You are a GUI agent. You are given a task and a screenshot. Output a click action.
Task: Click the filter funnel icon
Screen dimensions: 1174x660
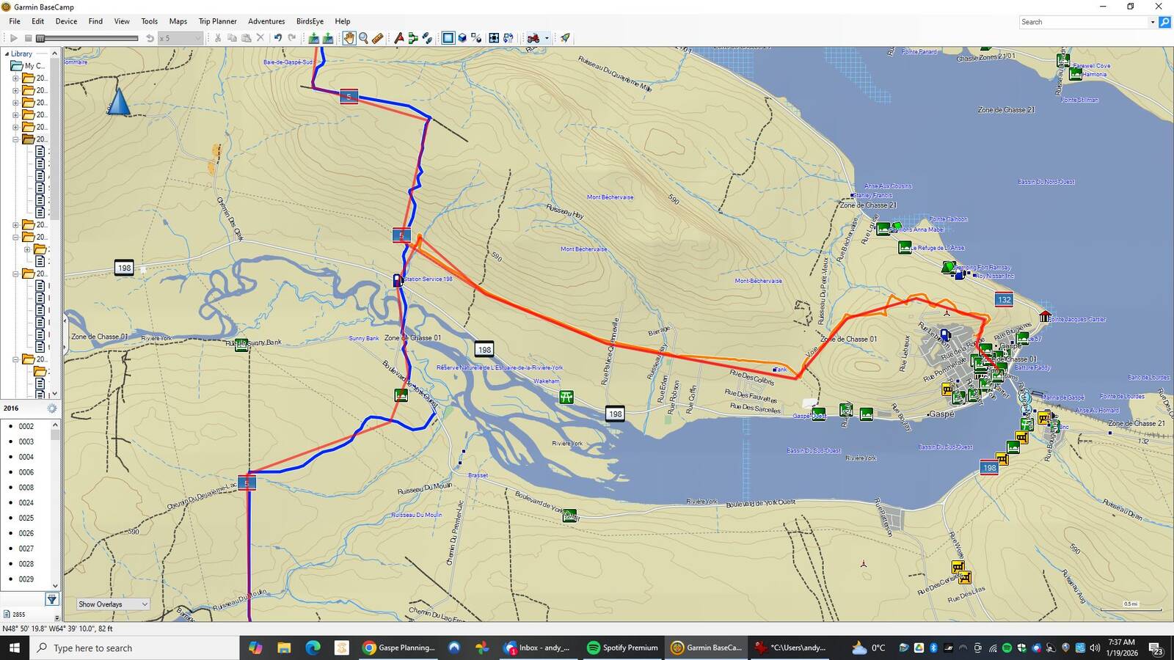(51, 600)
